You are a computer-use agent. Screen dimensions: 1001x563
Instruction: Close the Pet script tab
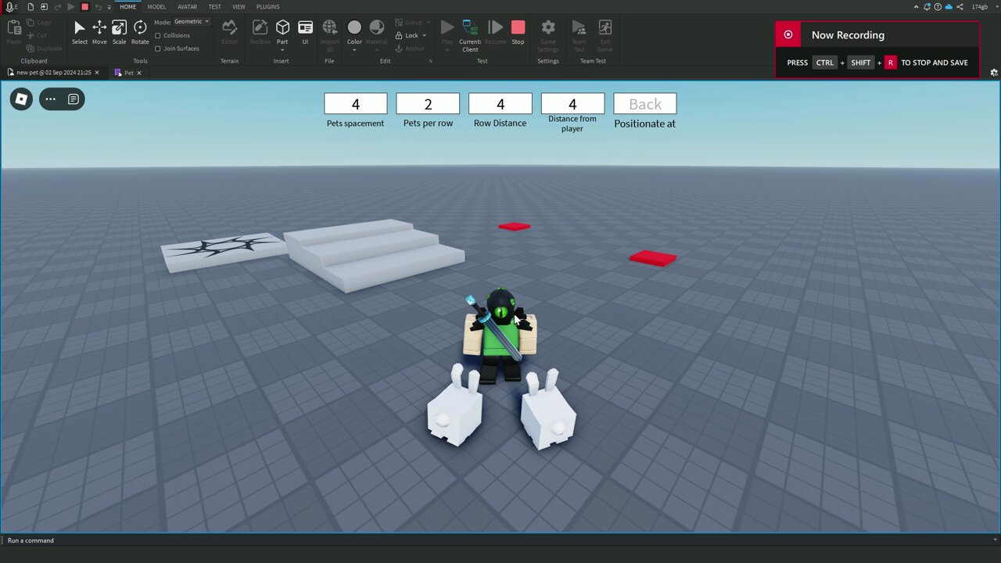[139, 73]
